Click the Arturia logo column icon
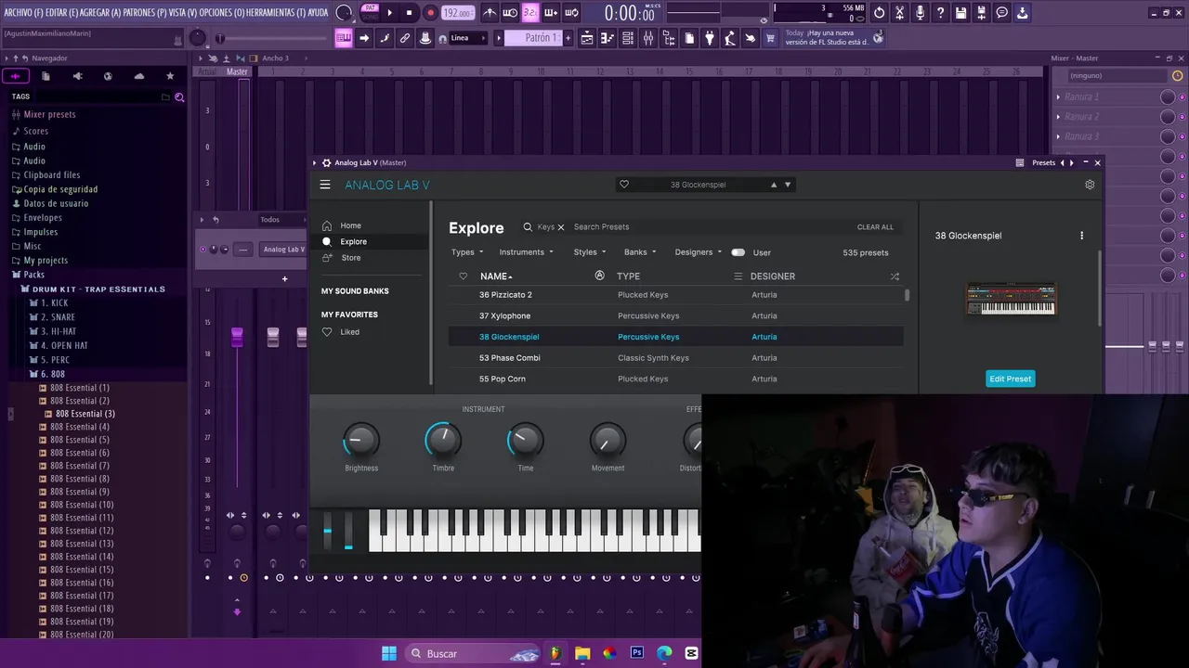Screen dimensions: 1189x668 coord(599,276)
